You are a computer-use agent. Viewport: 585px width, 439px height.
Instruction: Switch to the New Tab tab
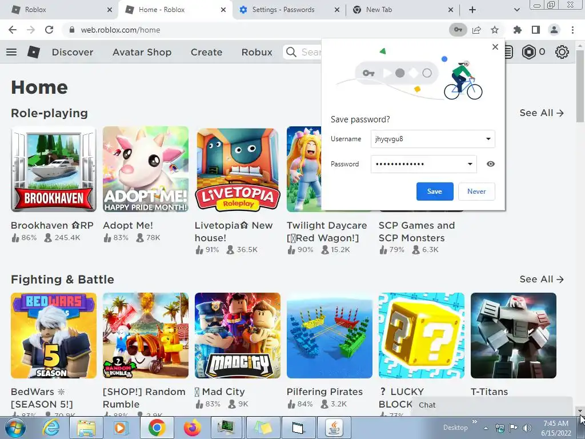(402, 10)
